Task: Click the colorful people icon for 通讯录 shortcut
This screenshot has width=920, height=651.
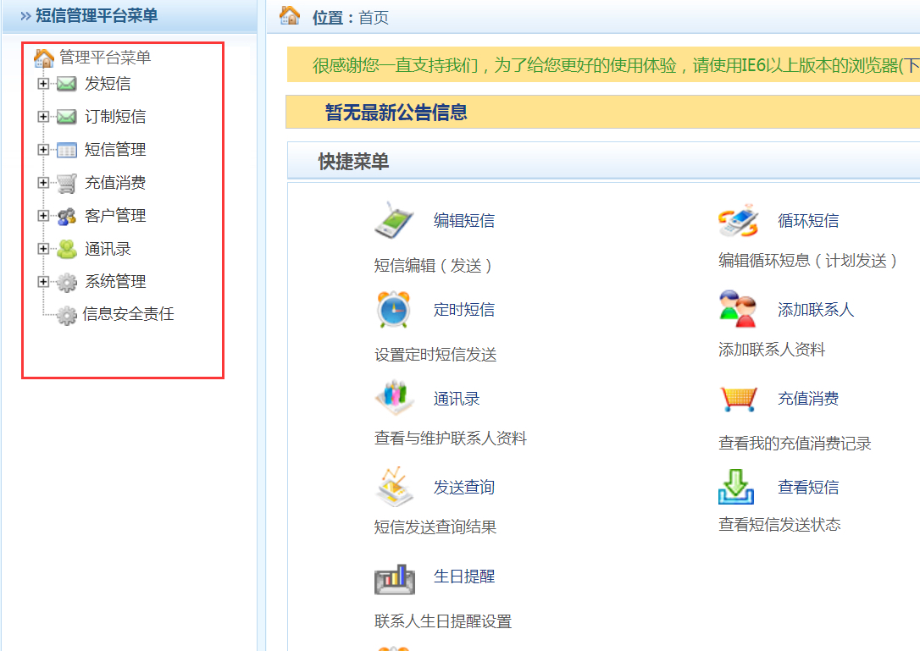Action: [394, 396]
